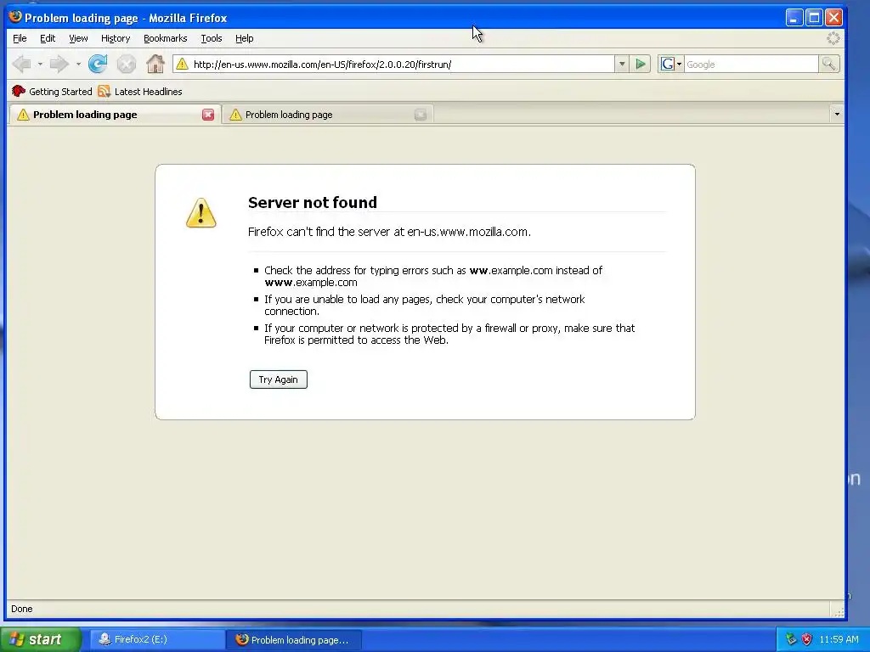The height and width of the screenshot is (652, 870).
Task: Select the first Problem loading page tab
Action: 115,115
